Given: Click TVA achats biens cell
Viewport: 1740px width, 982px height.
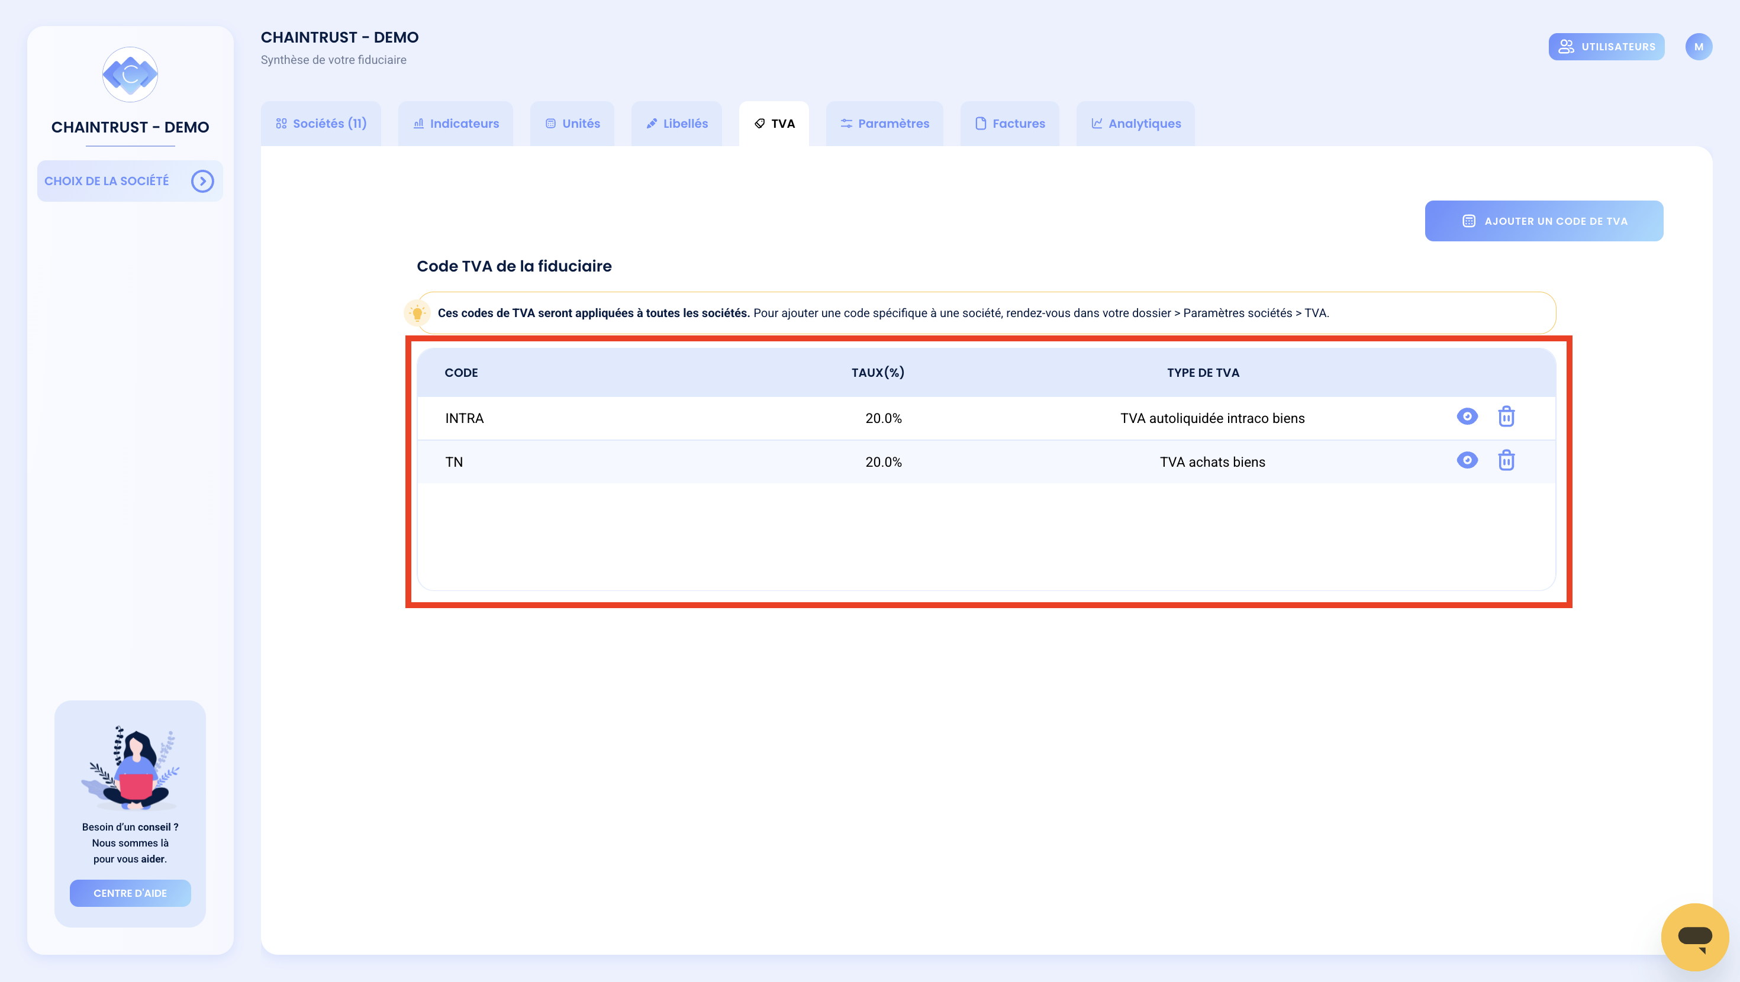Looking at the screenshot, I should click(1213, 462).
